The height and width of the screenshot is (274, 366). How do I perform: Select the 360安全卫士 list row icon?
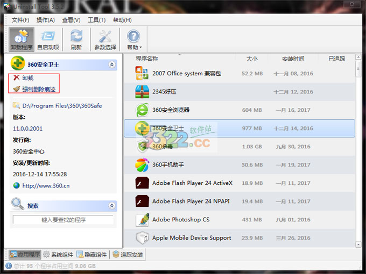[142, 128]
